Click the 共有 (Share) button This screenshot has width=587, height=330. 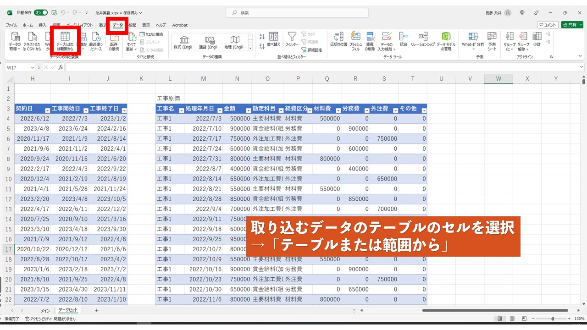coord(572,25)
